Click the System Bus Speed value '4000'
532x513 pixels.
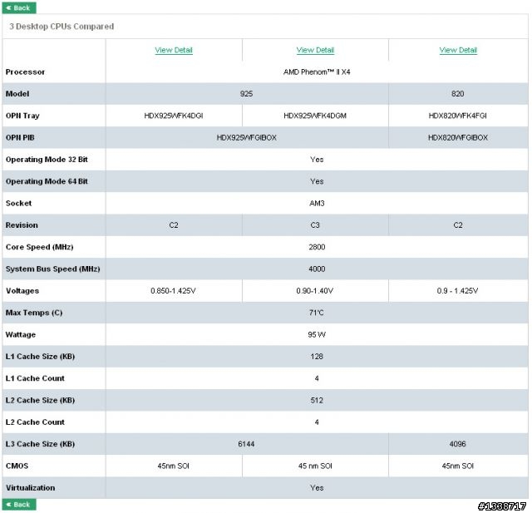pos(317,269)
